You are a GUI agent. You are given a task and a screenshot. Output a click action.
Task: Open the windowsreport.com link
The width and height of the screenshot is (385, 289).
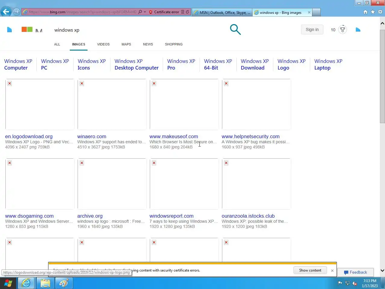tap(171, 216)
